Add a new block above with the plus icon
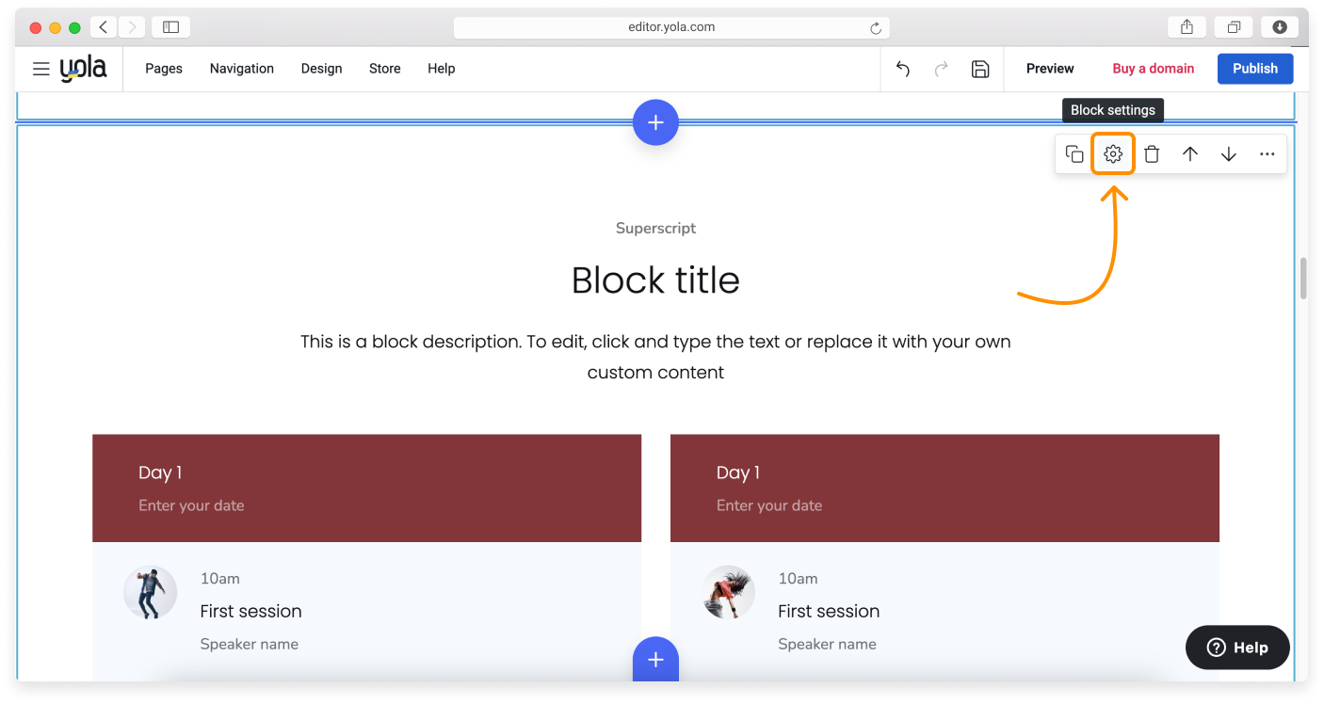The image size is (1324, 704). (x=655, y=122)
